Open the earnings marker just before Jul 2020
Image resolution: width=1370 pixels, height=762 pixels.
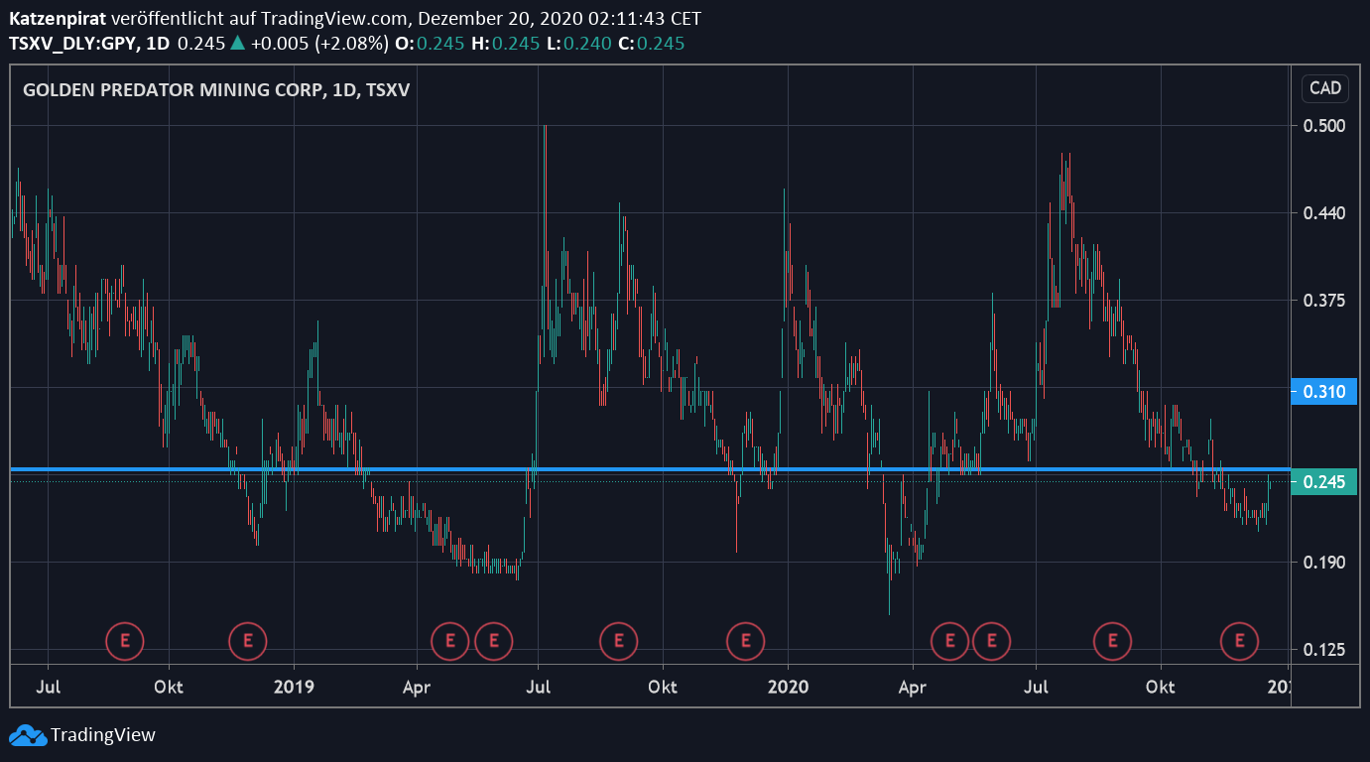(x=991, y=641)
